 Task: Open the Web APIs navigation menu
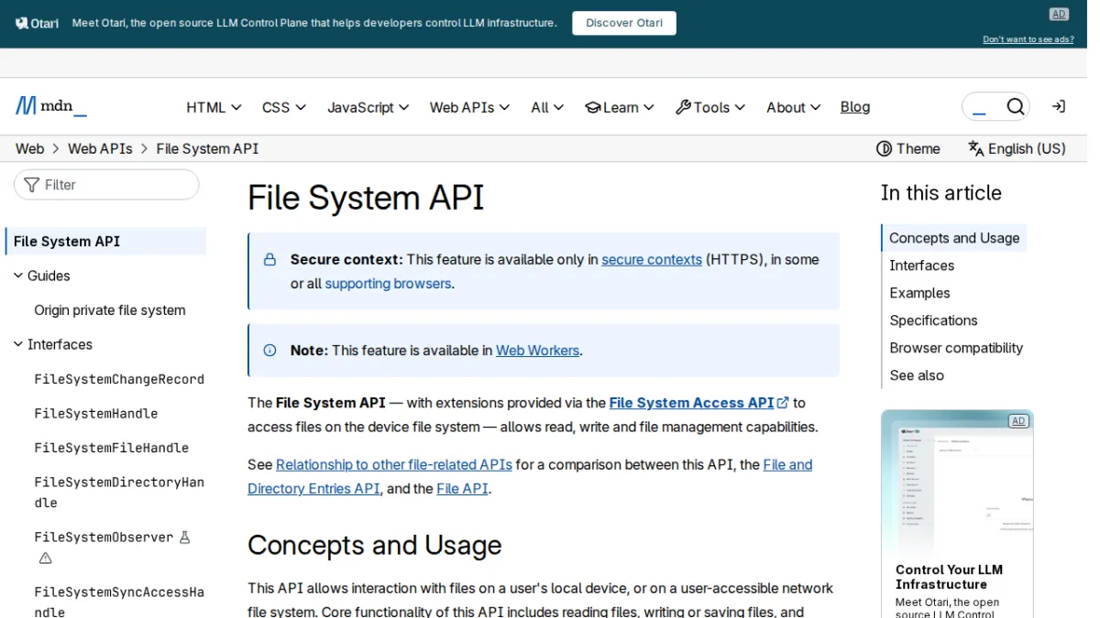(468, 107)
